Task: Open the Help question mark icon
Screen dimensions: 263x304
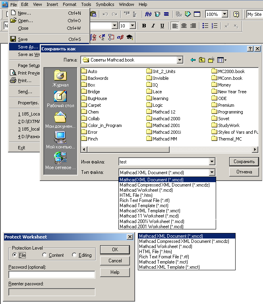Action: (236, 14)
